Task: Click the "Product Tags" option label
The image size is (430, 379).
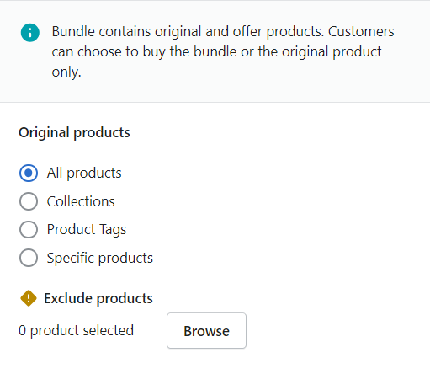Action: tap(87, 230)
